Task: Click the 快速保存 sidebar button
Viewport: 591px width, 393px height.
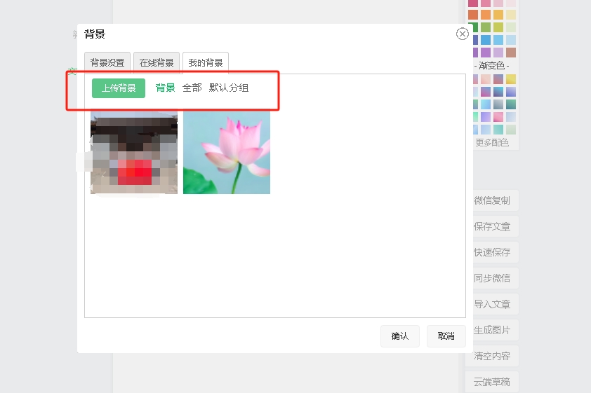Action: click(x=492, y=252)
